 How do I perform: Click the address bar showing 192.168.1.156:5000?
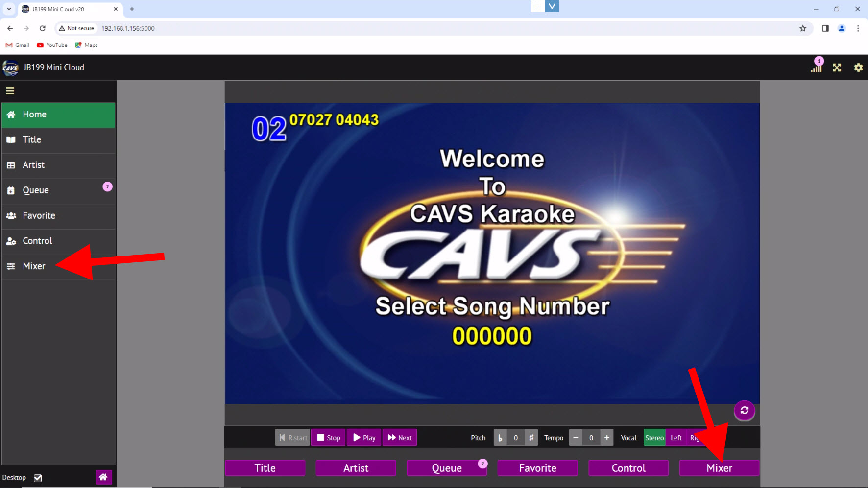point(128,28)
